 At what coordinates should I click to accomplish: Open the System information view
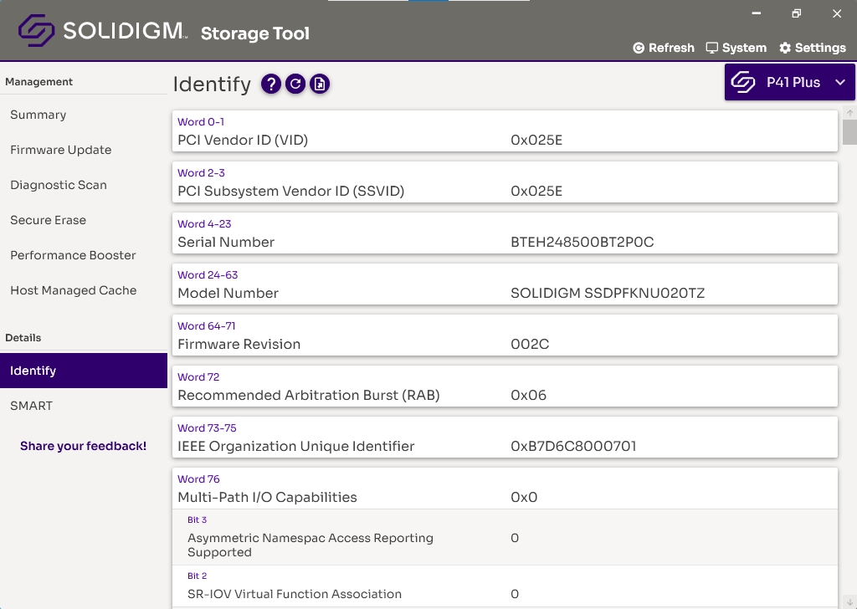coord(736,48)
